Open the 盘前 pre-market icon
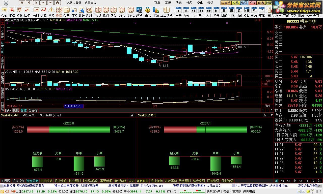The image size is (323, 194). [106, 12]
